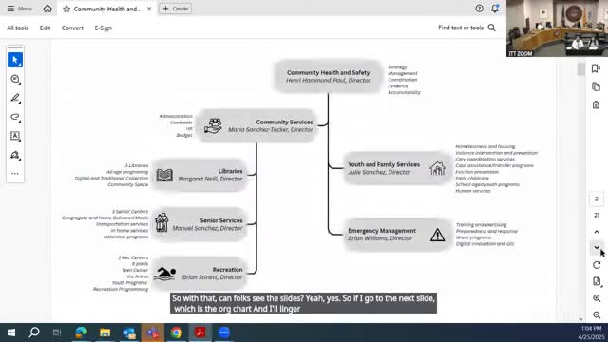Screen dimensions: 608x342
Task: Open the bookmarks panel icon
Action: click(x=596, y=68)
